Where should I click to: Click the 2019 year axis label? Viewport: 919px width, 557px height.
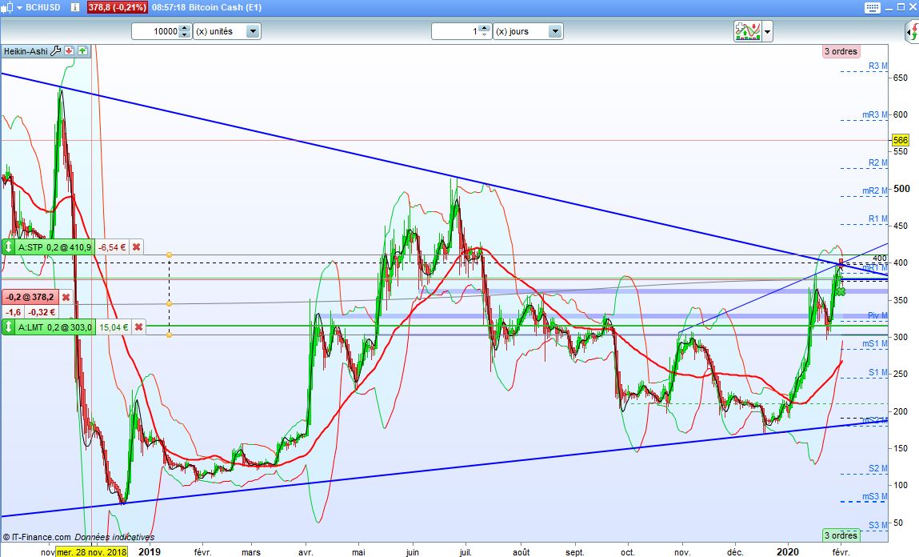[x=149, y=551]
